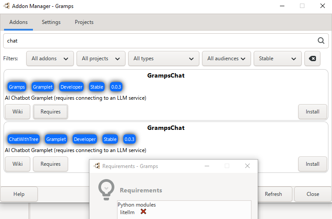Click the second 'GrampsChat' addon title
The width and height of the screenshot is (332, 219).
click(x=166, y=128)
